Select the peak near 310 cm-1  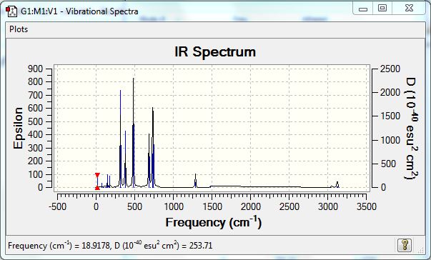click(120, 139)
